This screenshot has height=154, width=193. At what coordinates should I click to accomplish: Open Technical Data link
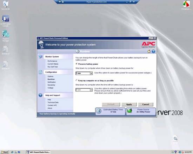pos(53,103)
